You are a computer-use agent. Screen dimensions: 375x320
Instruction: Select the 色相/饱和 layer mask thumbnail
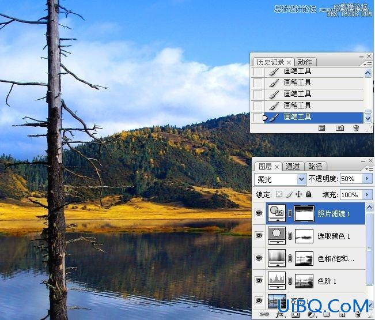click(x=304, y=258)
